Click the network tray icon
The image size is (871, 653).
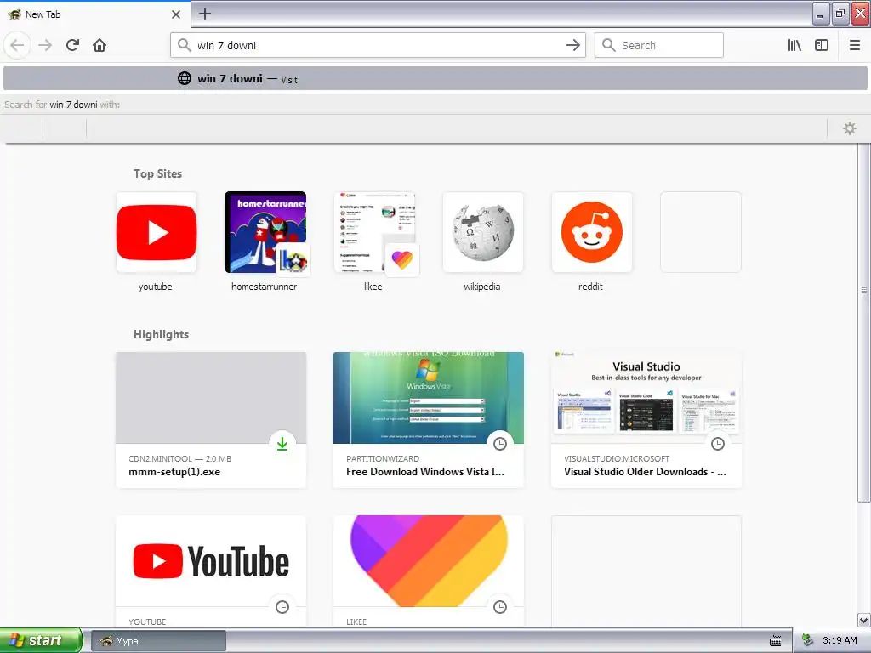pos(807,640)
